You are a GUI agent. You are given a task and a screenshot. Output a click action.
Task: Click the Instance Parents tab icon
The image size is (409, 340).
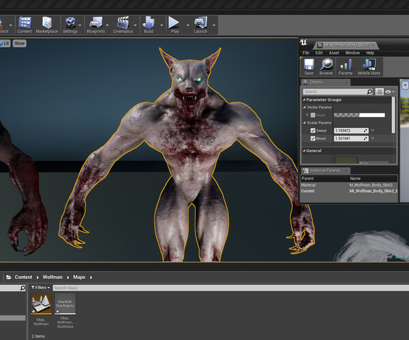pos(305,171)
